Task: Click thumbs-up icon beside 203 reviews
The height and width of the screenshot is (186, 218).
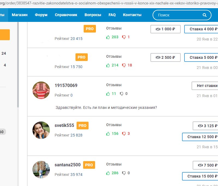Action: tap(108, 37)
